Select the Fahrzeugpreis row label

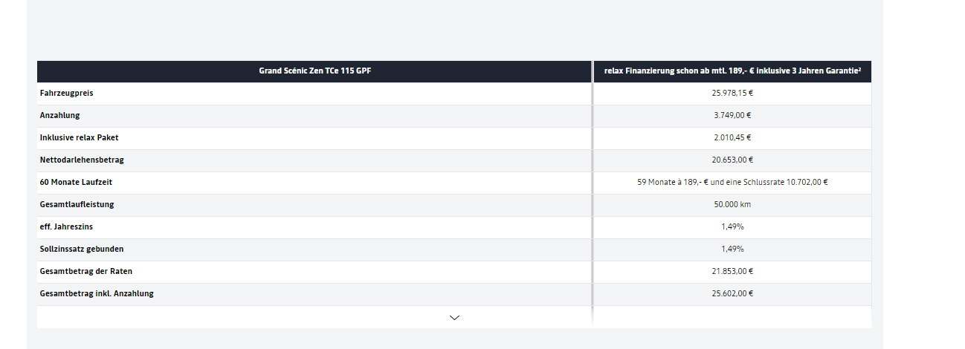pos(66,94)
